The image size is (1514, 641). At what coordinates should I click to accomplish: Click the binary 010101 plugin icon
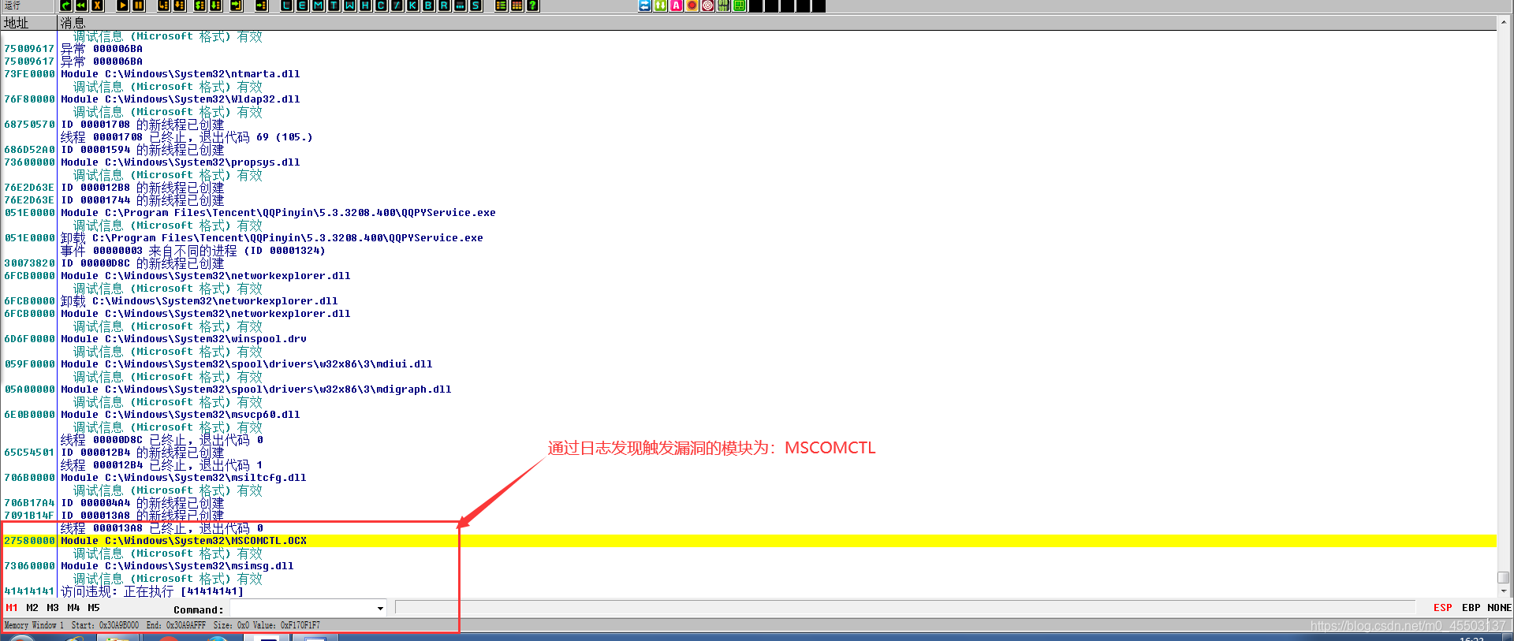coord(723,6)
